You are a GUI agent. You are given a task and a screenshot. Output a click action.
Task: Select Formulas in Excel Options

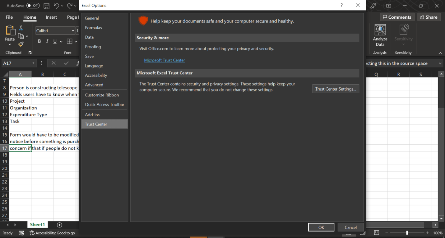click(x=104, y=28)
